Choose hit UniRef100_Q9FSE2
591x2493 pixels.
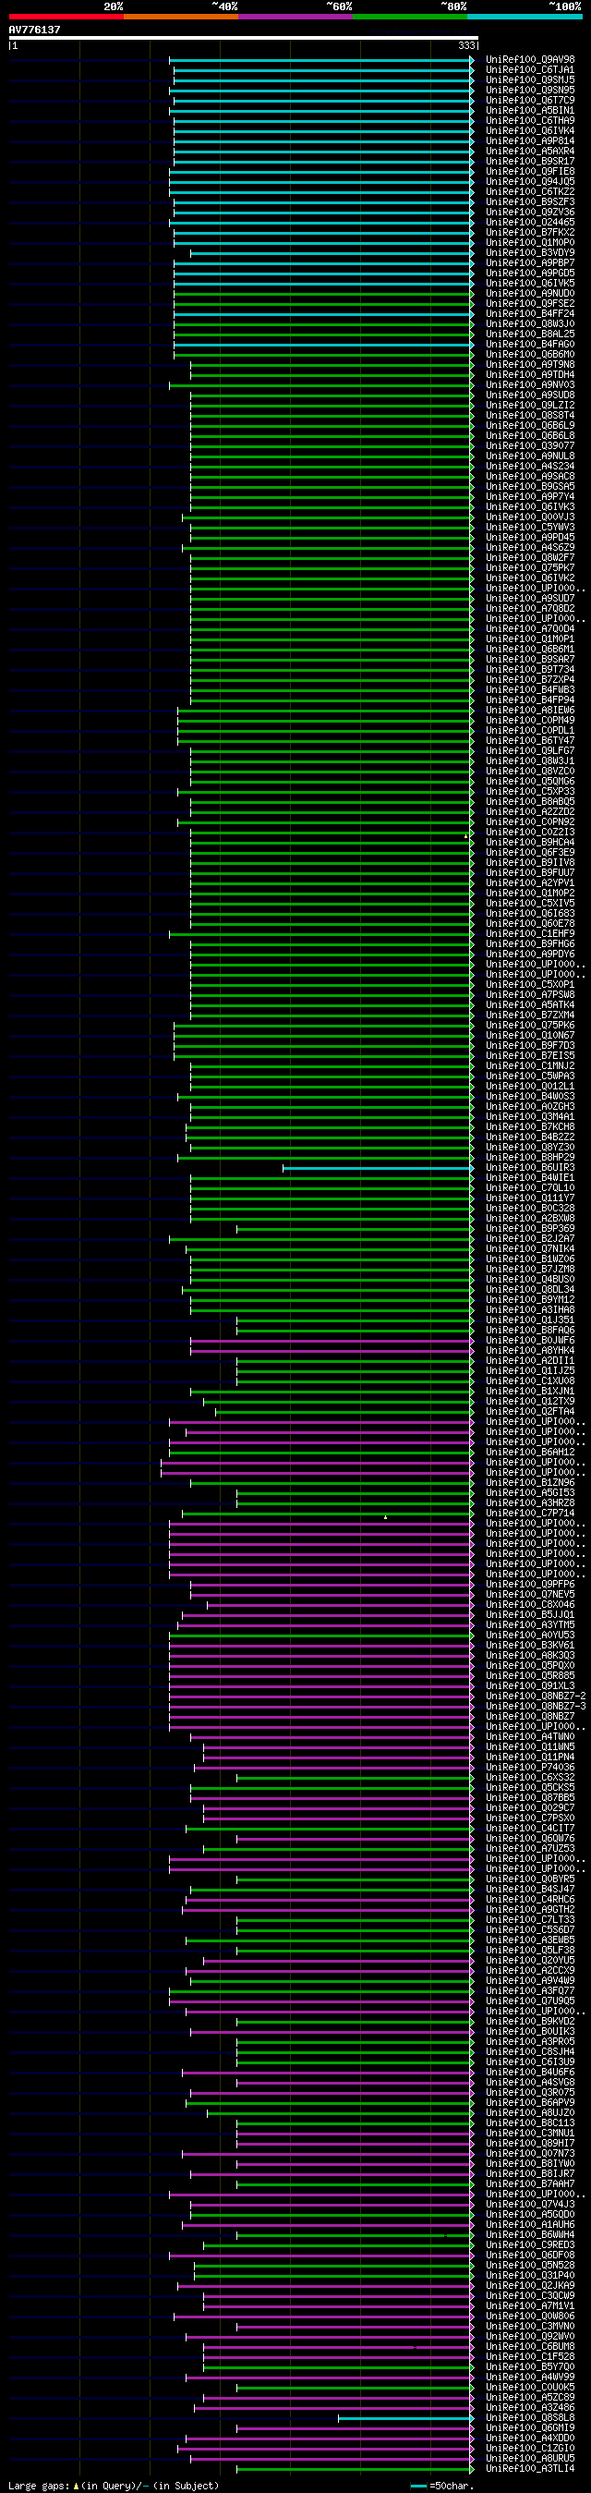pyautogui.click(x=530, y=304)
